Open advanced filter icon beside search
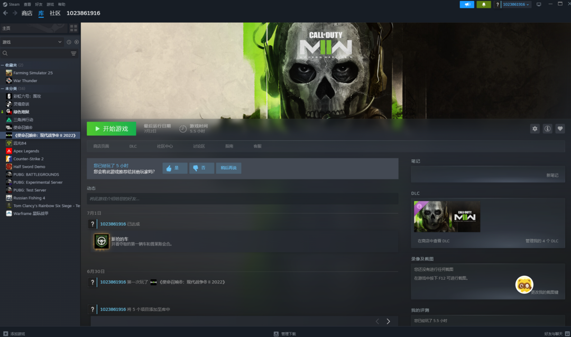571x337 pixels. 73,53
